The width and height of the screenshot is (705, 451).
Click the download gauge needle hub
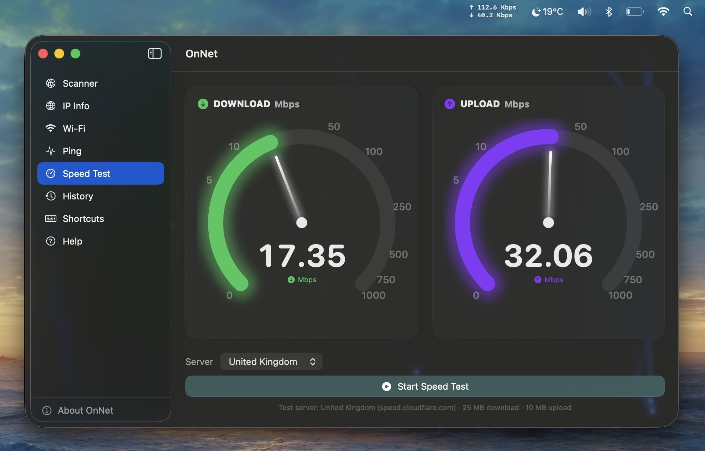click(302, 223)
